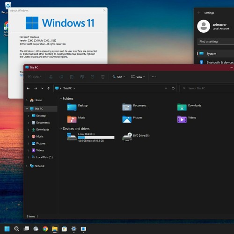234x234 pixels.
Task: Select Music in the navigation pane
Action: [37, 137]
